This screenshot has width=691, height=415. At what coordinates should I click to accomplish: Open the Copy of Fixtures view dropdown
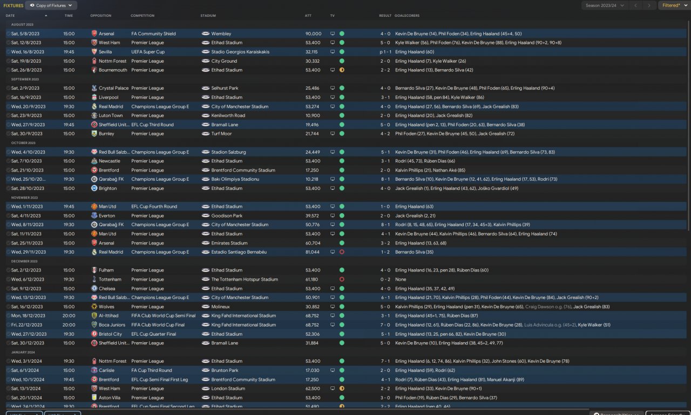point(51,5)
